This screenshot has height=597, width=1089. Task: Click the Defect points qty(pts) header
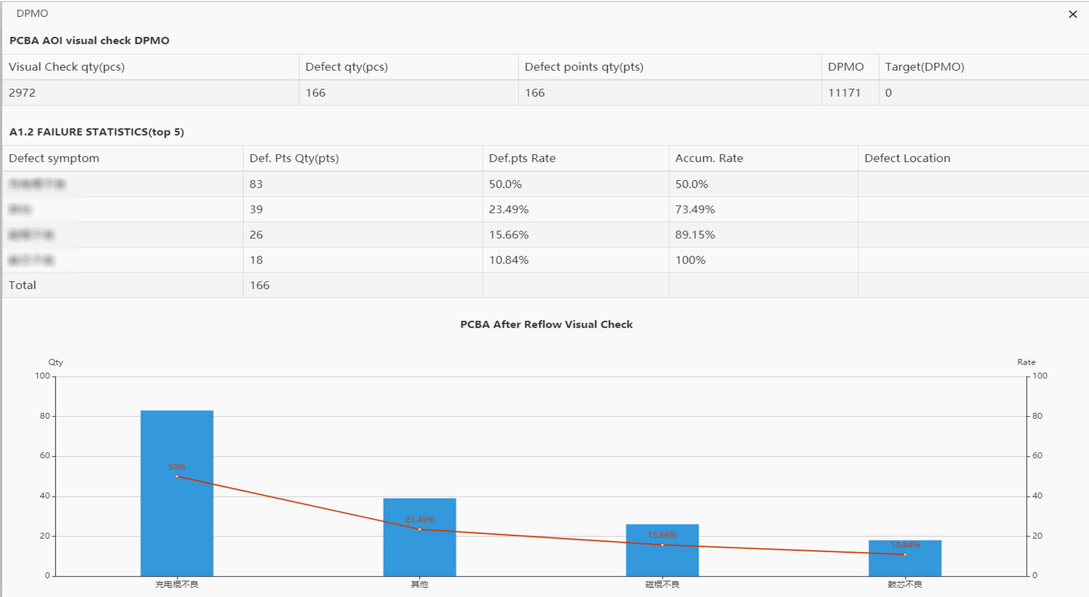[x=584, y=67]
